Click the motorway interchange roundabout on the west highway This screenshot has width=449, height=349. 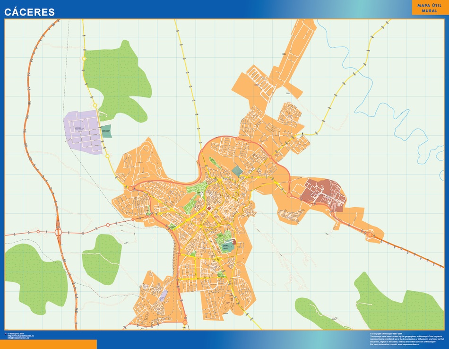pyautogui.click(x=59, y=232)
